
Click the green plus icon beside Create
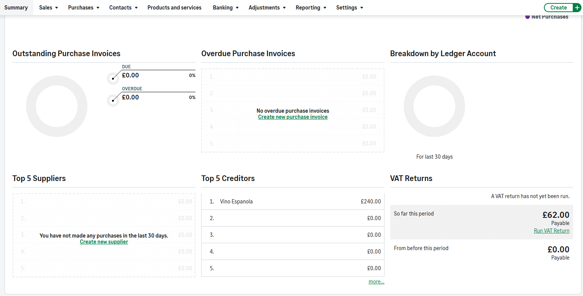click(x=577, y=8)
